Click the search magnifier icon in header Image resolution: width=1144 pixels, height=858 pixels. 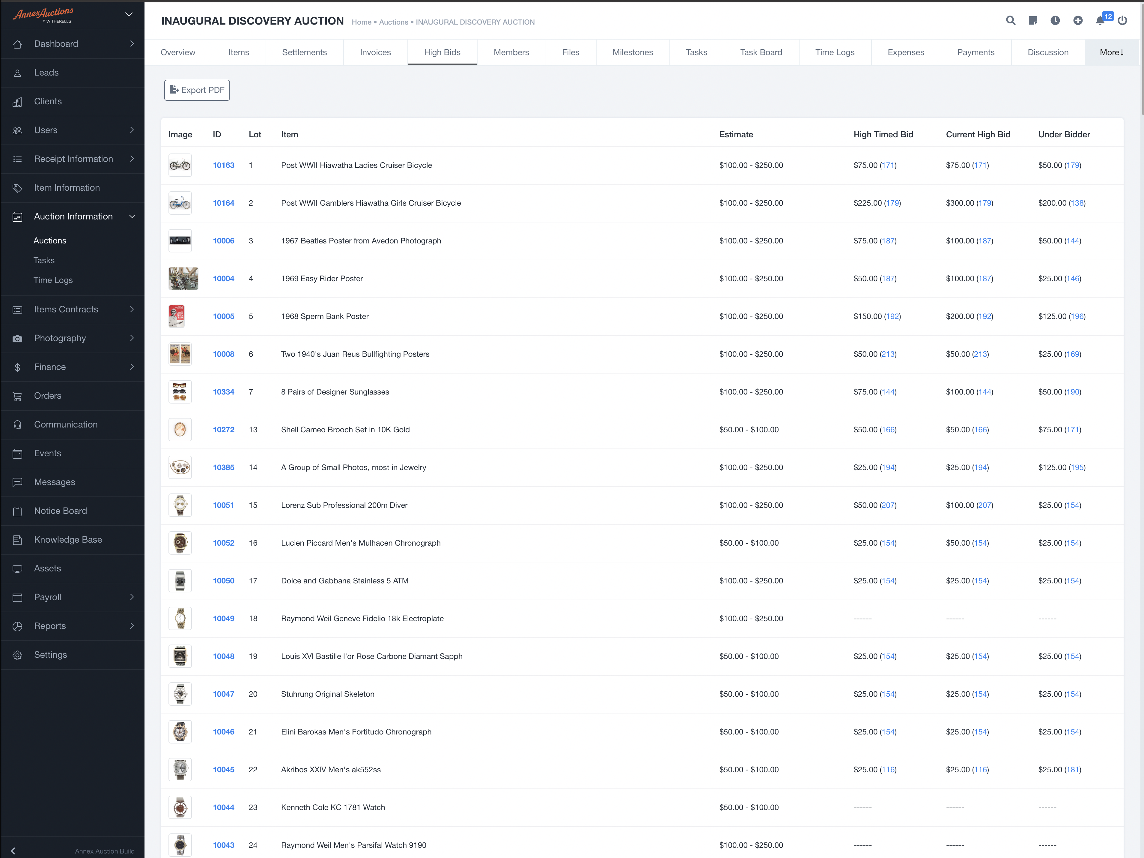click(x=1010, y=21)
